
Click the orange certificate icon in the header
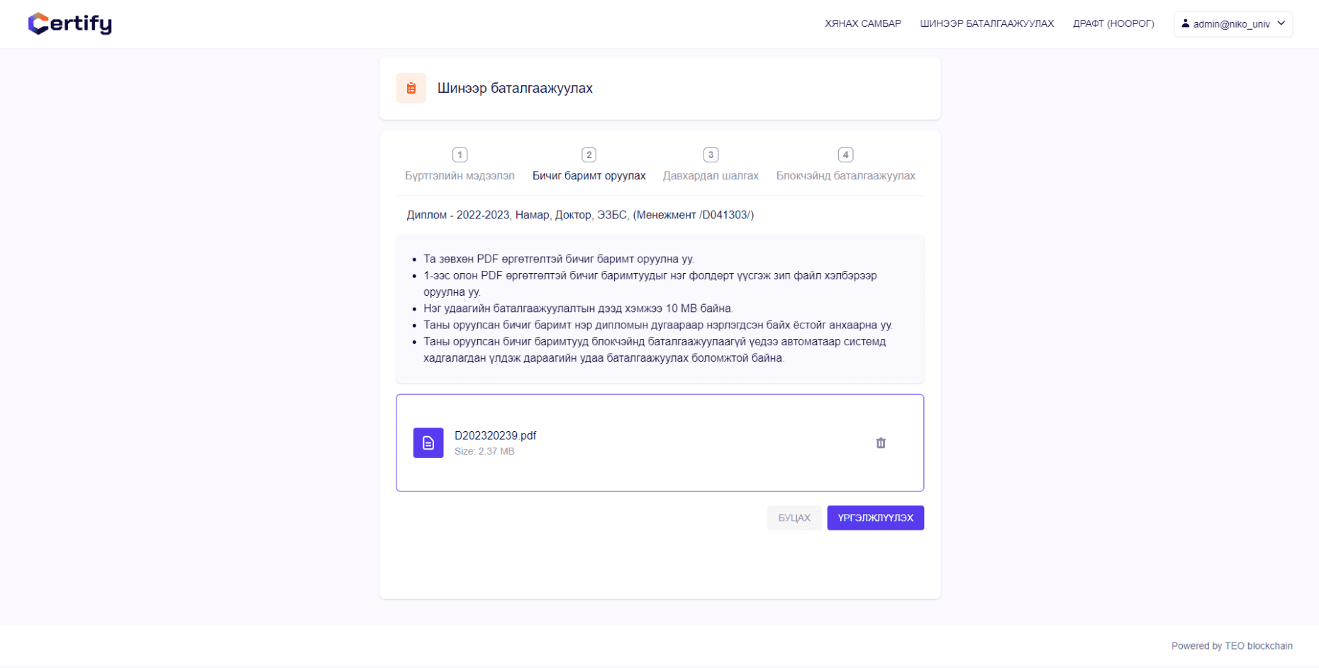[x=411, y=88]
